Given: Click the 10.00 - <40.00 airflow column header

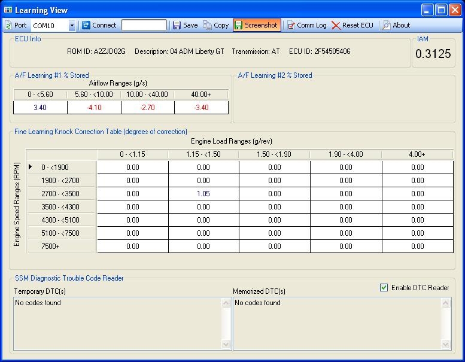Looking at the screenshot, I should (x=147, y=95).
